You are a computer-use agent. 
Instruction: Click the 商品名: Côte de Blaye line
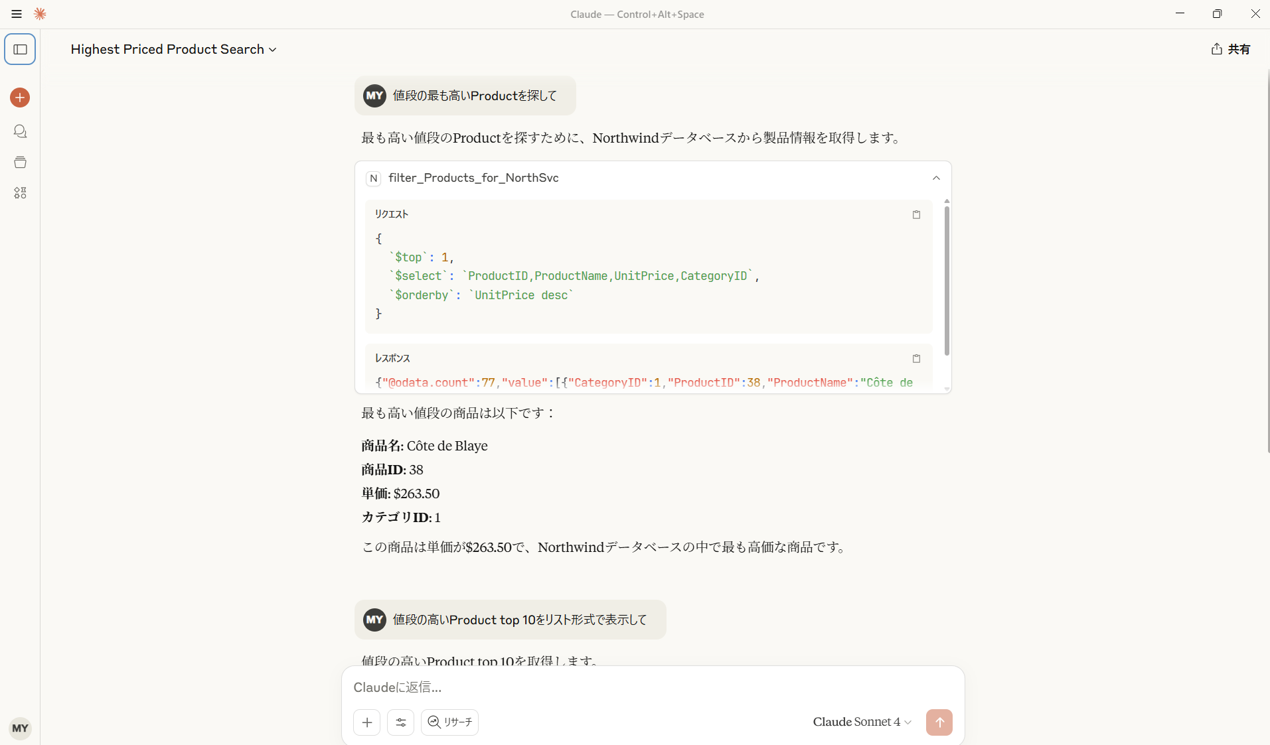(x=424, y=446)
